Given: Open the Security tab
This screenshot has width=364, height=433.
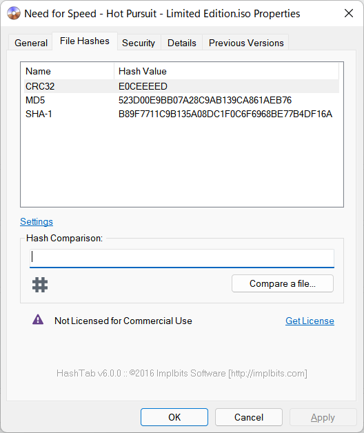Looking at the screenshot, I should pyautogui.click(x=139, y=43).
